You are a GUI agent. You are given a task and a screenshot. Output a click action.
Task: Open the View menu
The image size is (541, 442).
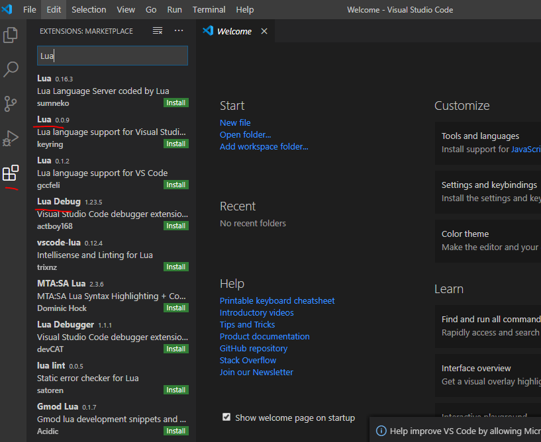coord(126,10)
